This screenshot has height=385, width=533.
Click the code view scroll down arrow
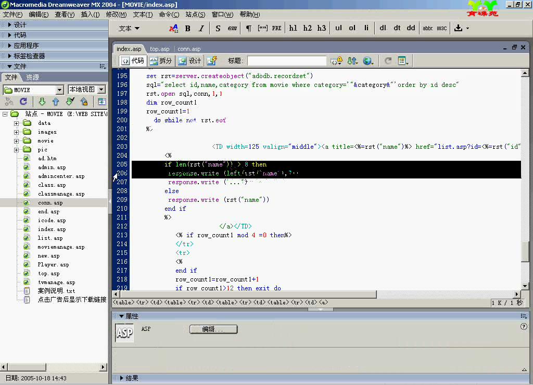[x=525, y=286]
